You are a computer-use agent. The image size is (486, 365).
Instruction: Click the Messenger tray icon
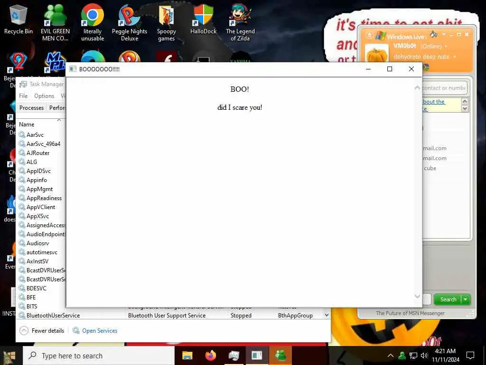[402, 355]
